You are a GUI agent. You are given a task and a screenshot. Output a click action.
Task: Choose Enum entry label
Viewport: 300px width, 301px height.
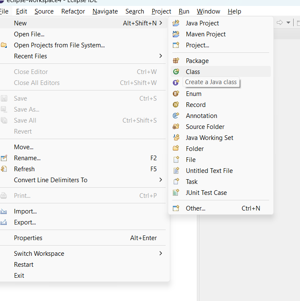click(x=194, y=94)
